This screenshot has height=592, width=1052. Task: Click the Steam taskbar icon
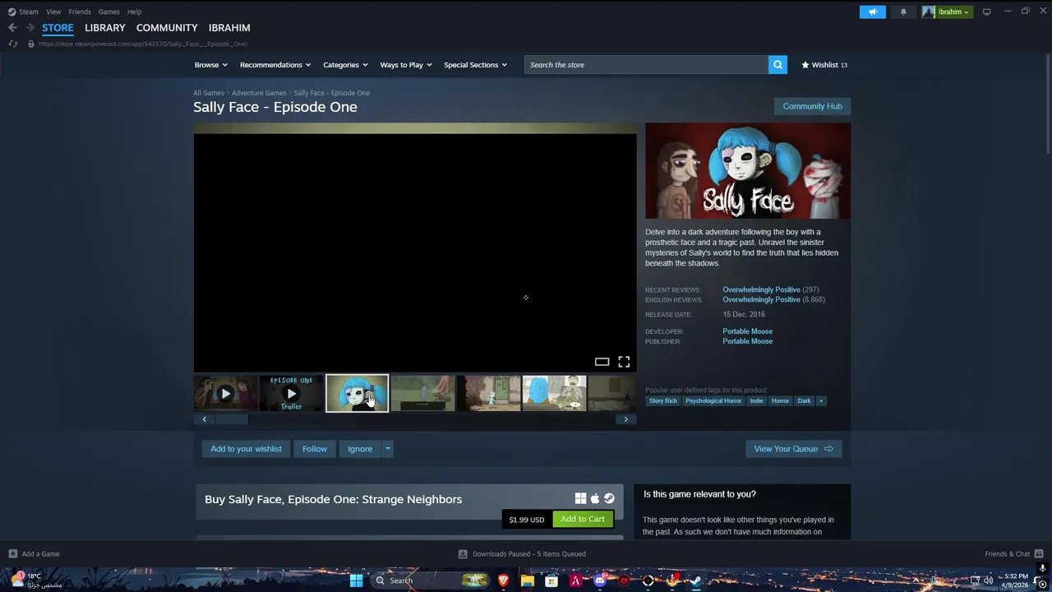[696, 580]
